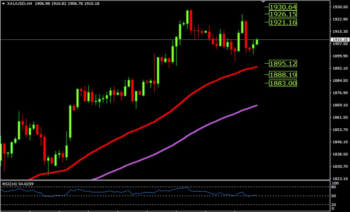350x212 pixels.
Task: Click the triangle arrow beside XAUUSD,H4 title
Action: 4,3
